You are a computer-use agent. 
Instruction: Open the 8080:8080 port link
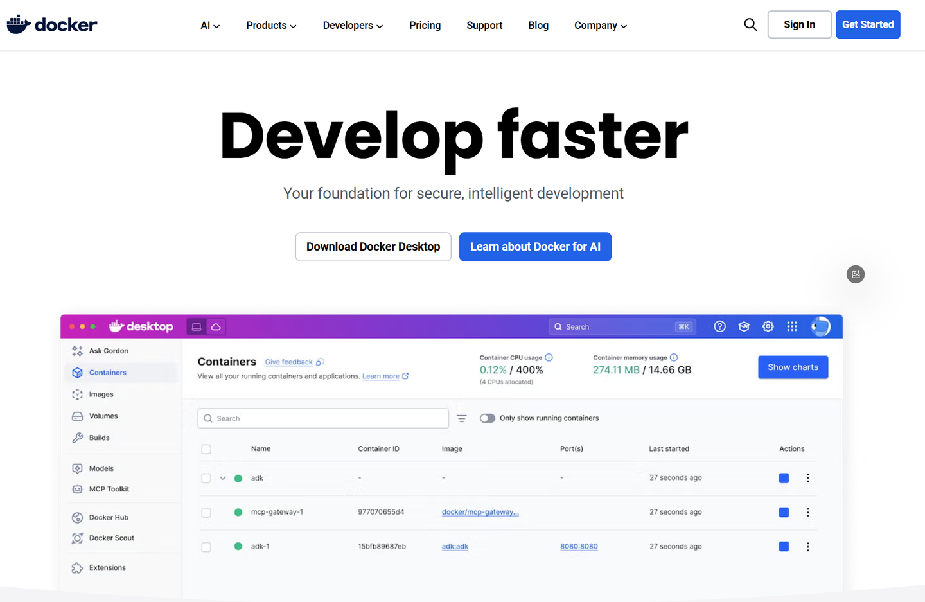(x=579, y=547)
